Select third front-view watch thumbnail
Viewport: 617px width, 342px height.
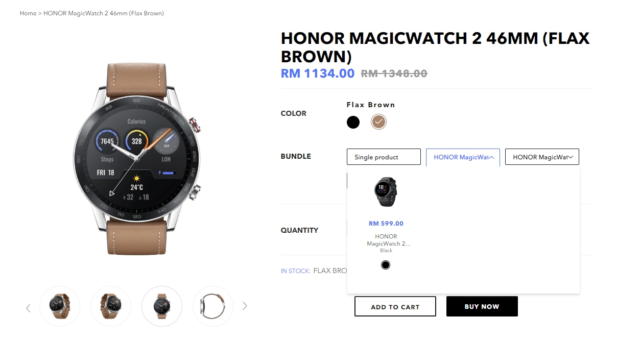tap(162, 306)
